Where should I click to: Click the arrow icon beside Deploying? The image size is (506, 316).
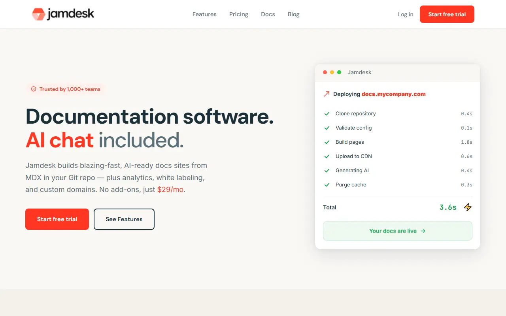(x=327, y=94)
